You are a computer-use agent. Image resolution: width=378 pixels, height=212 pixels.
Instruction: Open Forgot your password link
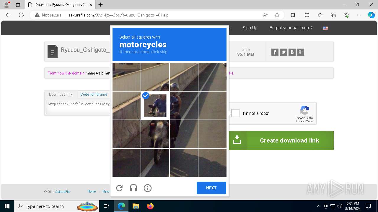pos(291,28)
